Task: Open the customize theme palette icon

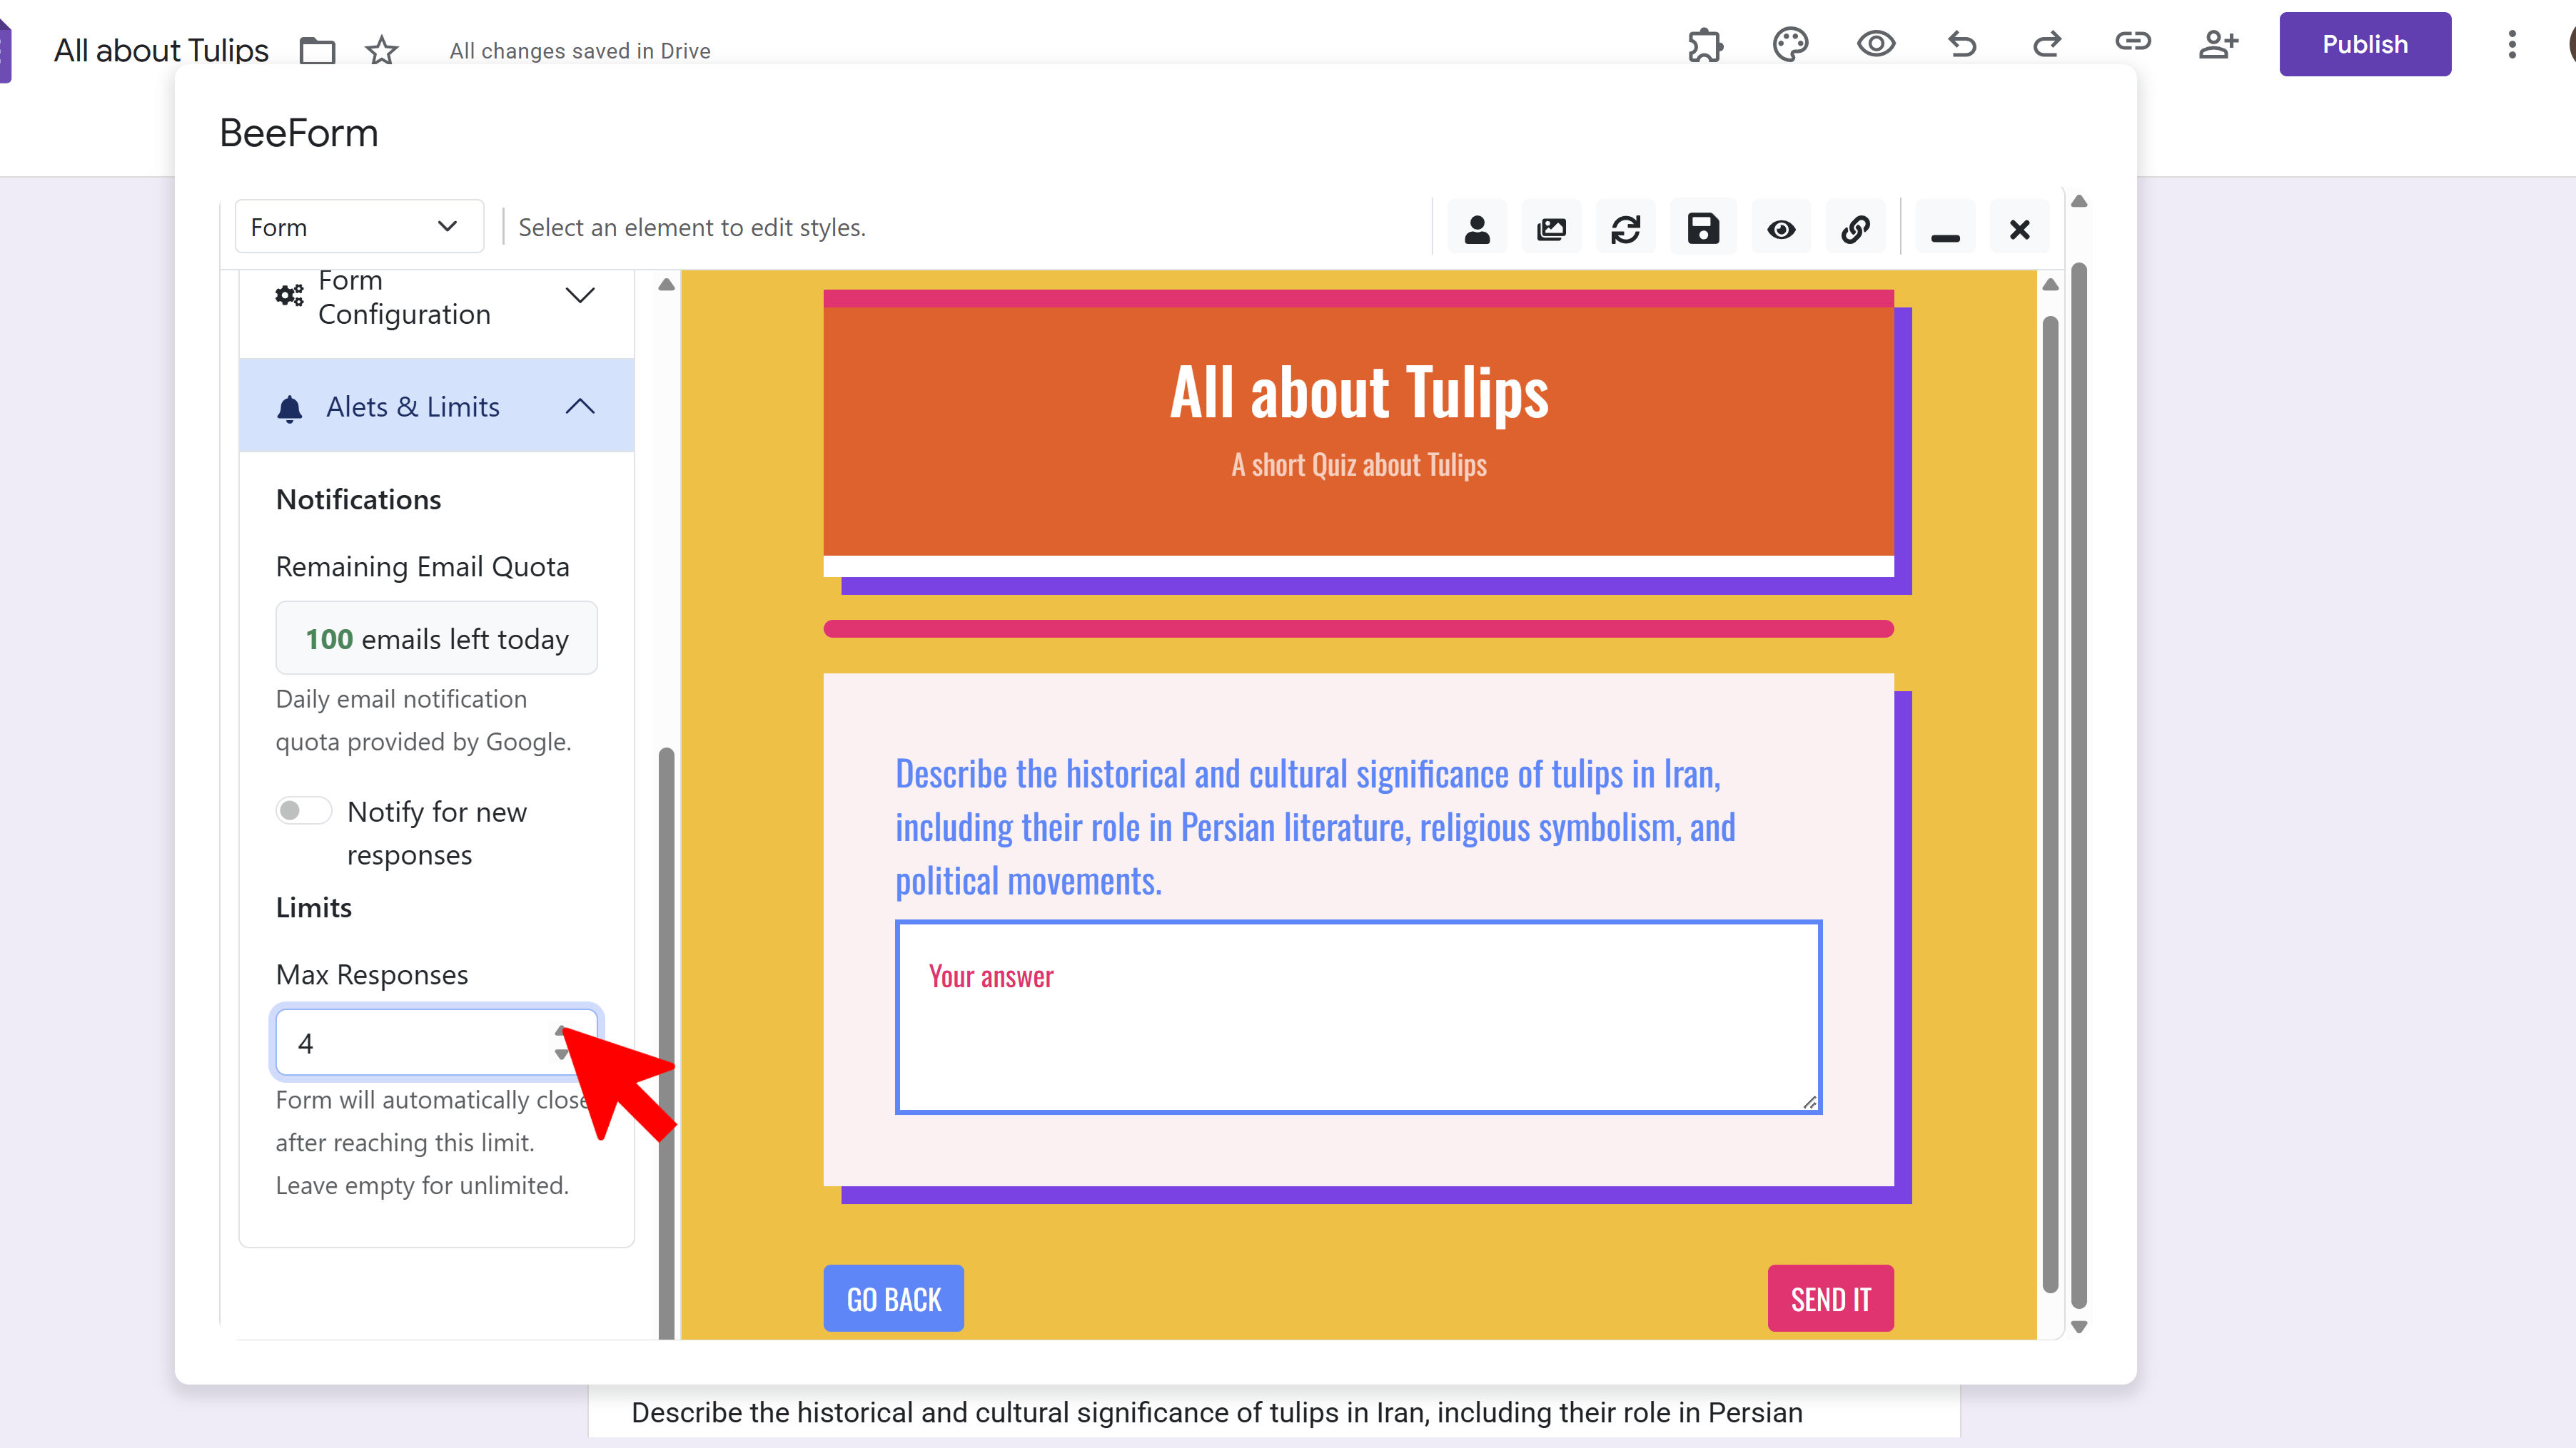Action: 1790,44
